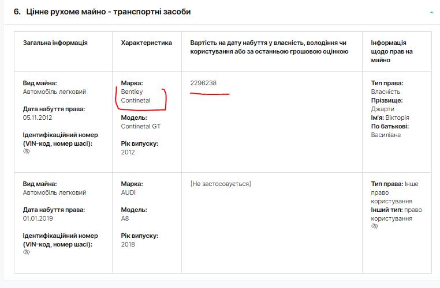Click hidden-info eye icon under AUDI usage right
Screen dimensions: 440x288
point(375,226)
